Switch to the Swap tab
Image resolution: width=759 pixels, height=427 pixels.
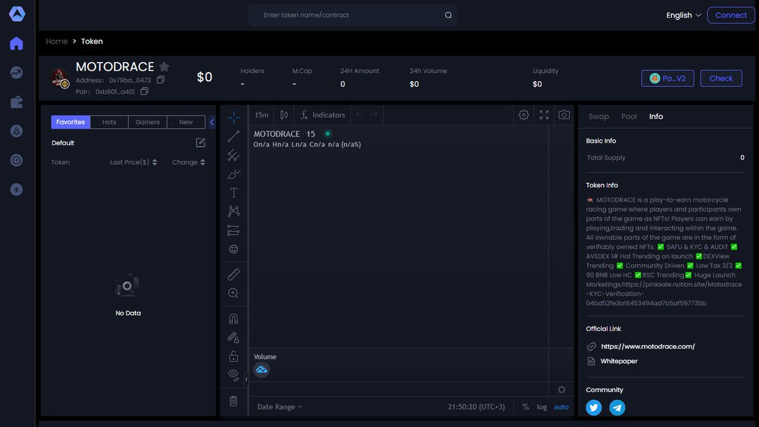[598, 116]
